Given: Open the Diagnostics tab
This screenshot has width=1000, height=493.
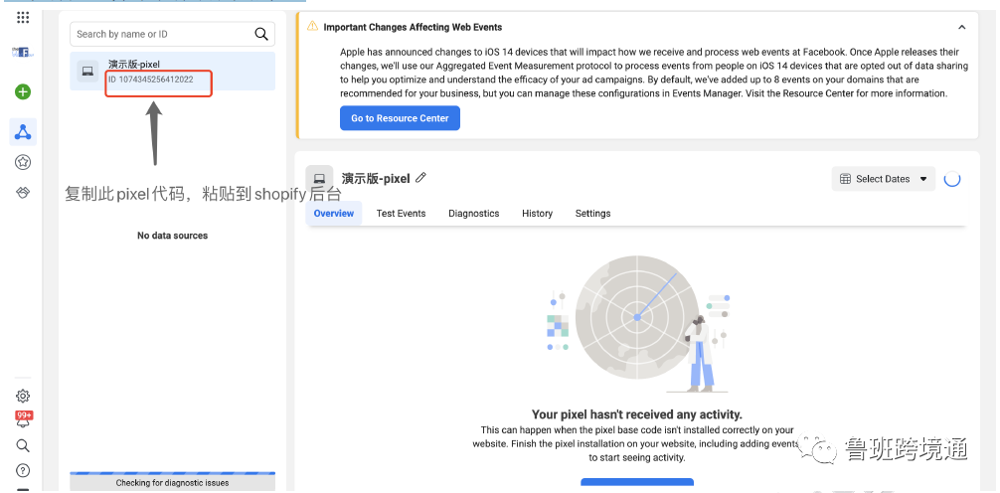Looking at the screenshot, I should (474, 213).
